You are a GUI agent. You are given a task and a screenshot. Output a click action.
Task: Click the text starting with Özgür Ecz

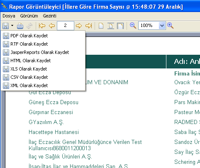point(187,93)
